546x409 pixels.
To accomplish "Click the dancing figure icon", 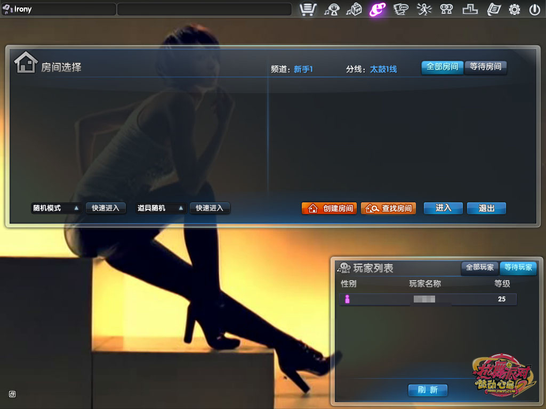I will [x=424, y=10].
